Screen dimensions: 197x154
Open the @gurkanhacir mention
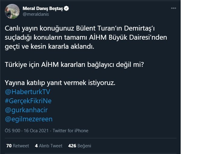pyautogui.click(x=26, y=110)
